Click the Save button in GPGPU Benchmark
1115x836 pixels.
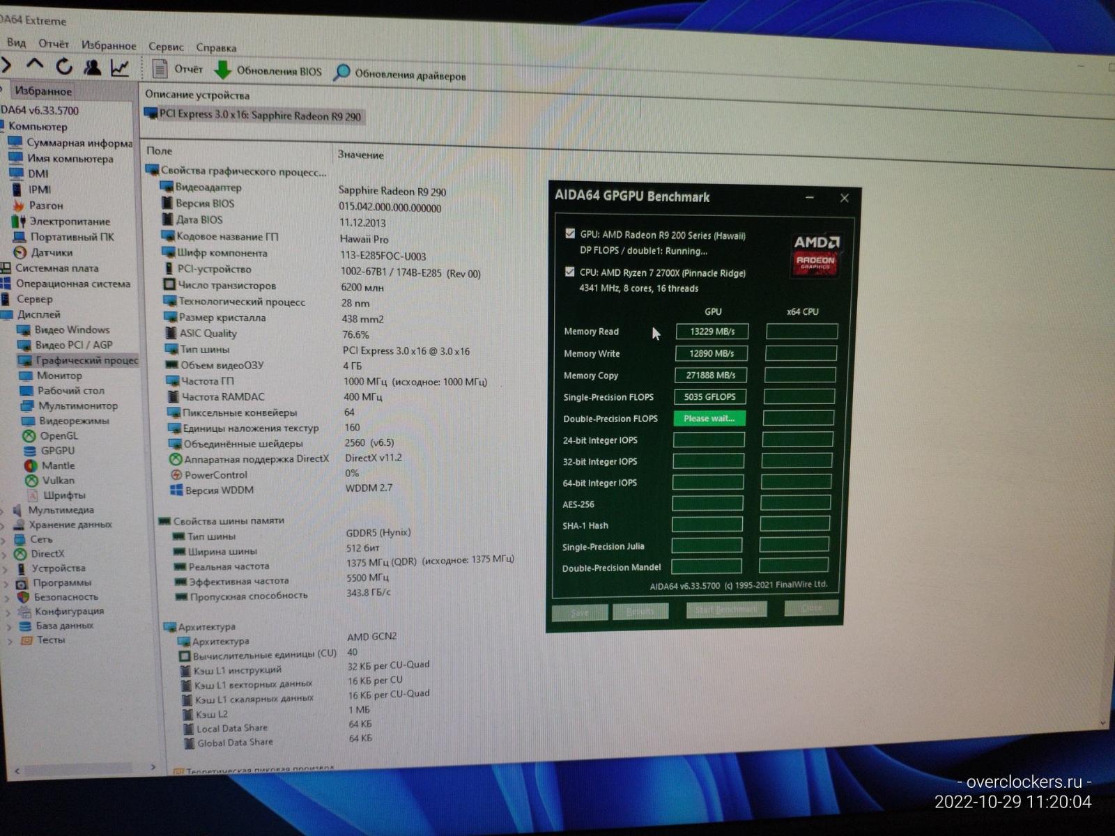580,612
